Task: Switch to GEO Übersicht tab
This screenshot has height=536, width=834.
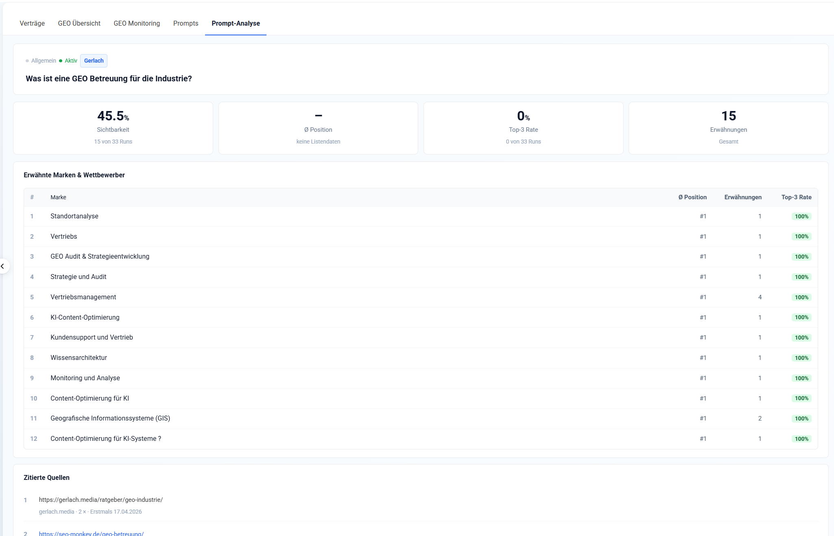Action: 79,24
